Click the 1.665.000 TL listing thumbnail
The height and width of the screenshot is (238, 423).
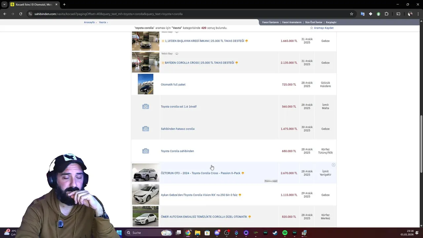(x=145, y=41)
